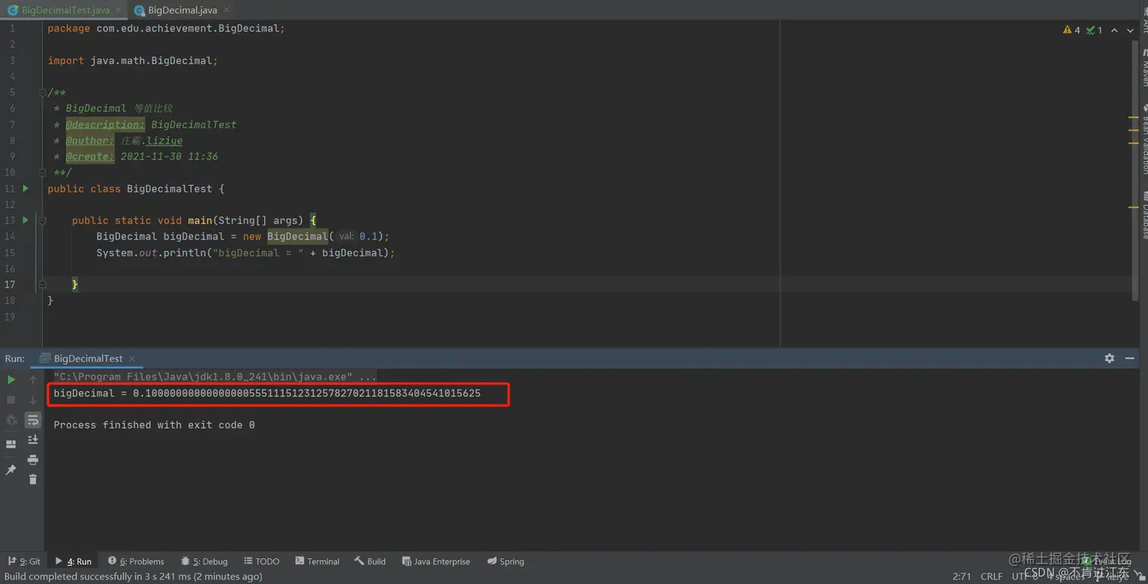Click the package declaration on line 1
The width and height of the screenshot is (1148, 584).
pyautogui.click(x=166, y=28)
